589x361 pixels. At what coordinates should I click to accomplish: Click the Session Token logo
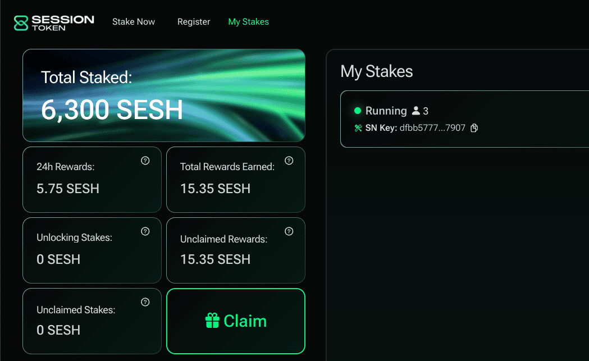coord(54,22)
